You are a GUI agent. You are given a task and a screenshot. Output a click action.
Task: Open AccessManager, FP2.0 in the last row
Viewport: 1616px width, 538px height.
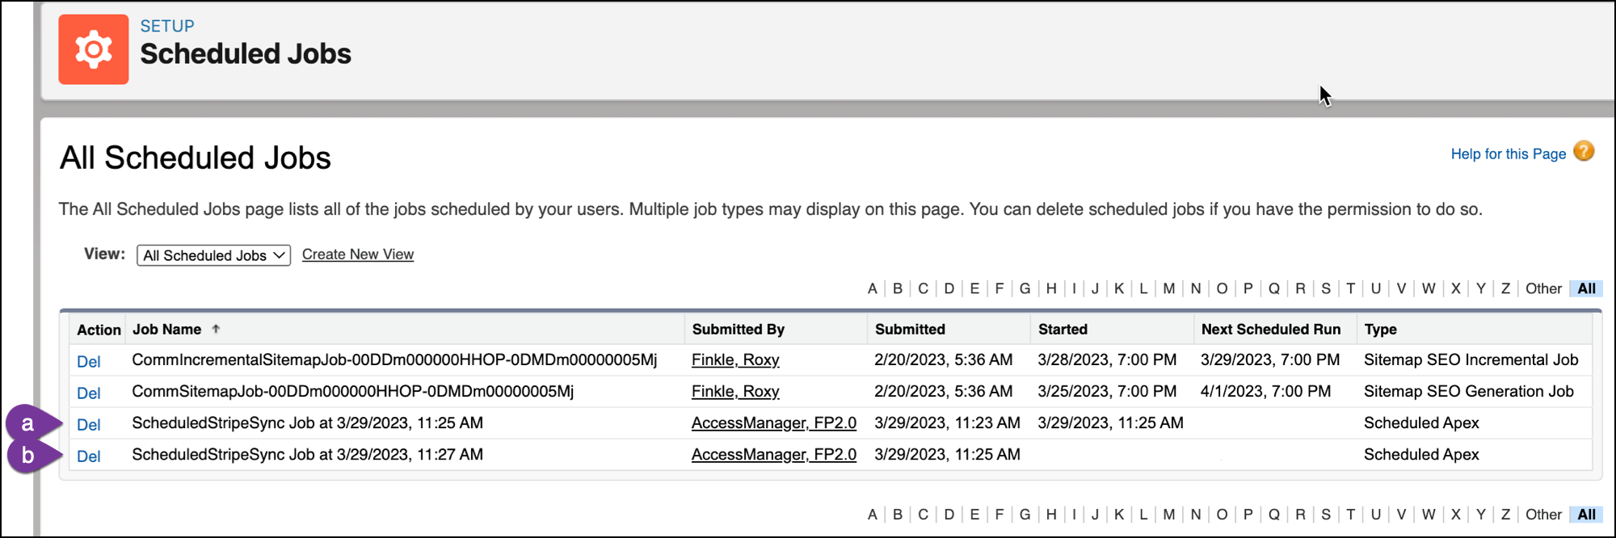coord(773,455)
